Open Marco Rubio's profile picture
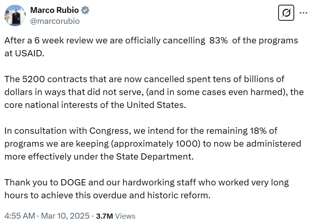This screenshot has width=311, height=221. pyautogui.click(x=15, y=16)
